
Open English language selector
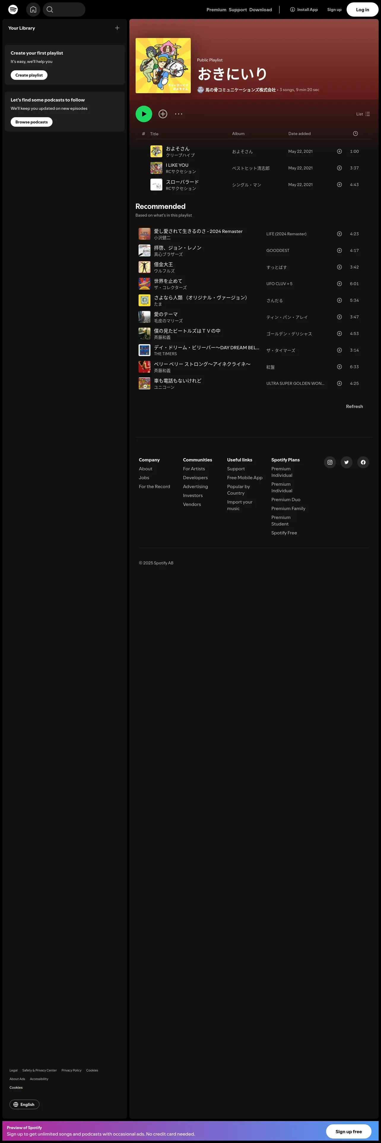pos(24,1104)
